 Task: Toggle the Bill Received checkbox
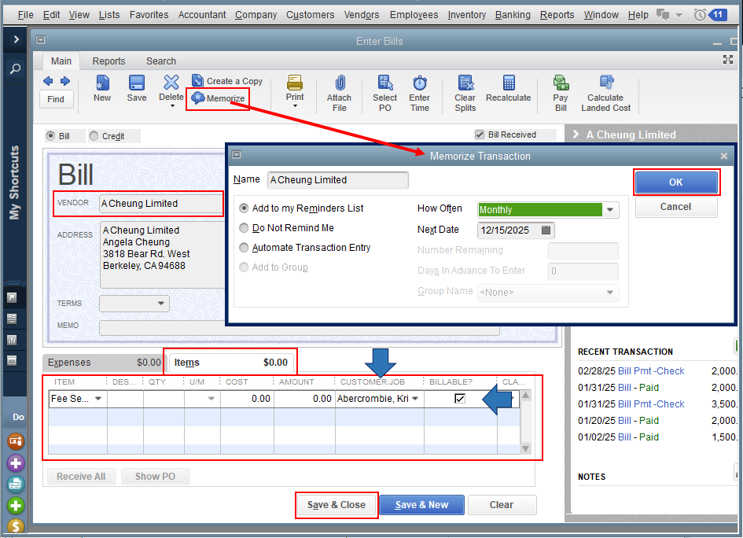[480, 134]
